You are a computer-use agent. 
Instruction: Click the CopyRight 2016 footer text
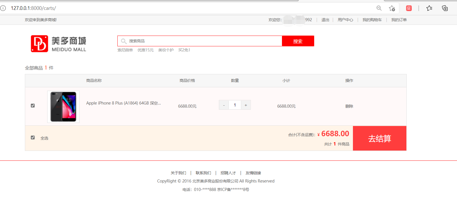216,181
